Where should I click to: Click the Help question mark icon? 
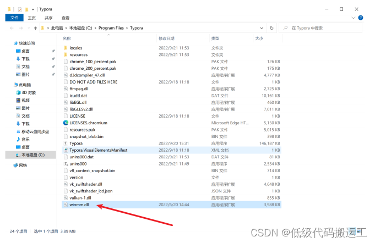361,18
